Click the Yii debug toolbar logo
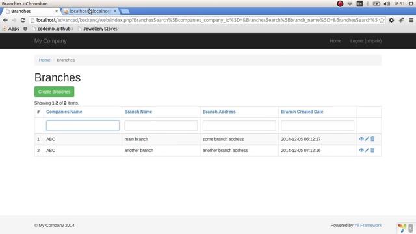Image resolution: width=416 pixels, height=234 pixels. click(x=402, y=228)
